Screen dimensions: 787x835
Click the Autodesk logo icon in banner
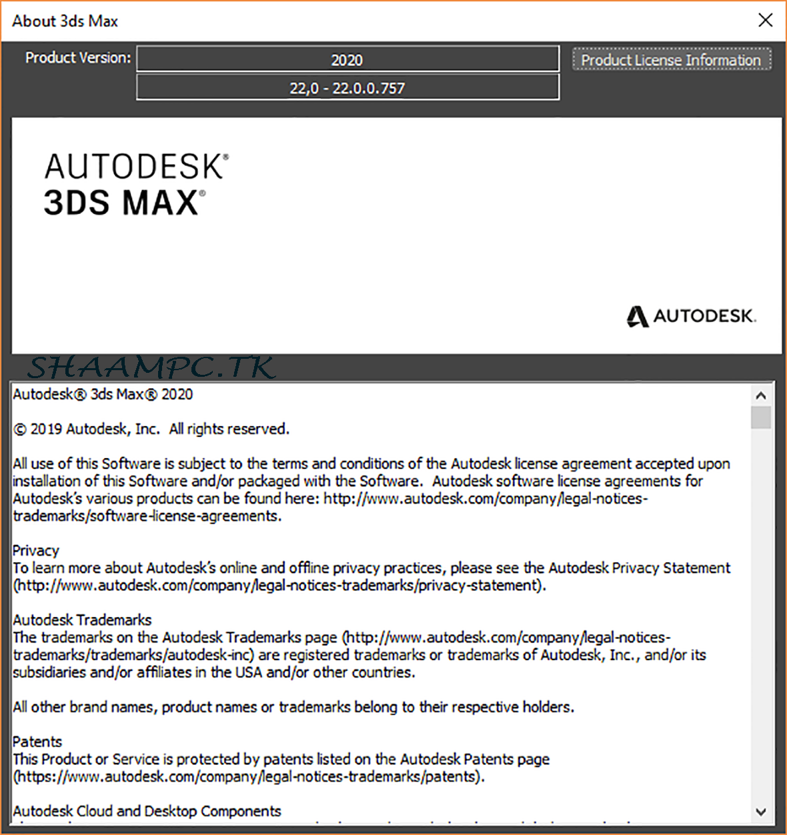tap(638, 316)
